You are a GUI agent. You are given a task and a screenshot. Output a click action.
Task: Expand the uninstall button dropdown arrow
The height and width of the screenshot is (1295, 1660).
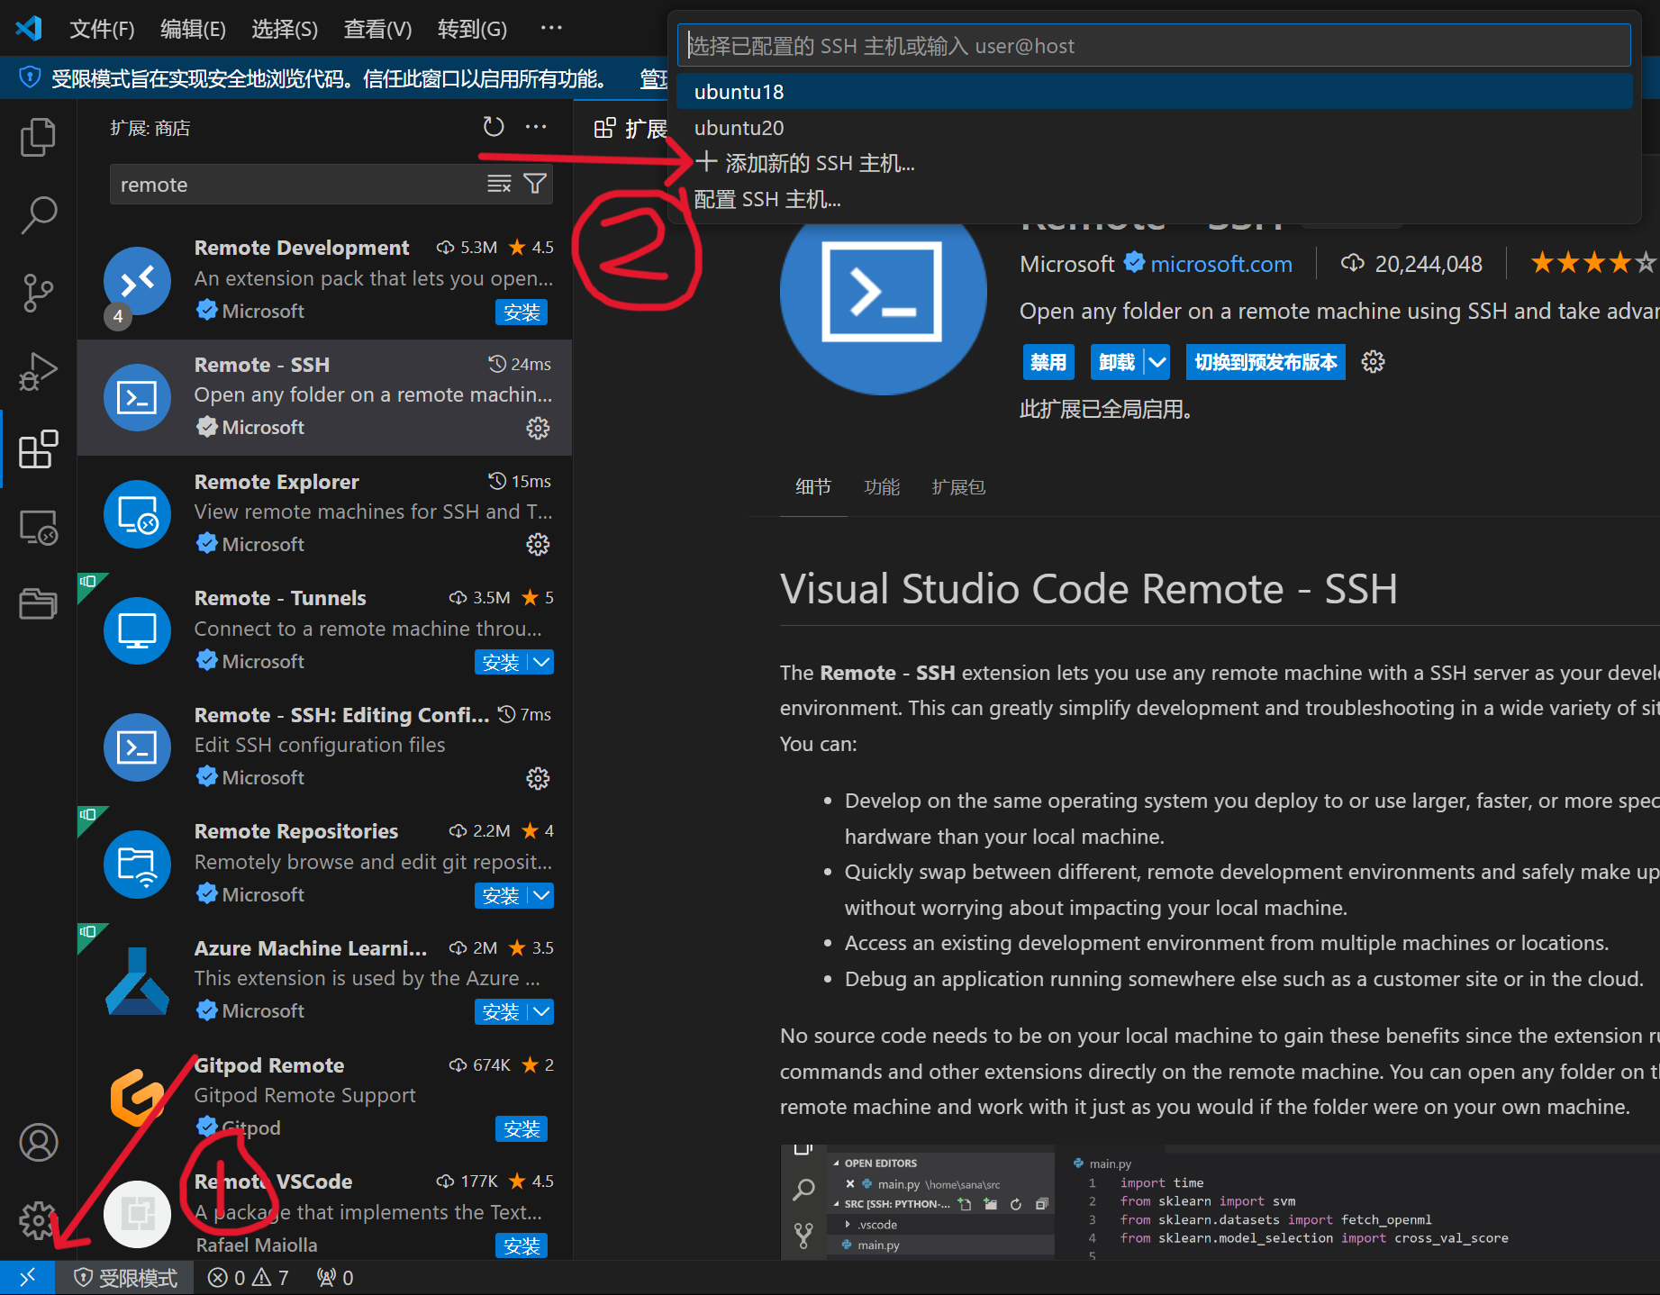[1157, 362]
